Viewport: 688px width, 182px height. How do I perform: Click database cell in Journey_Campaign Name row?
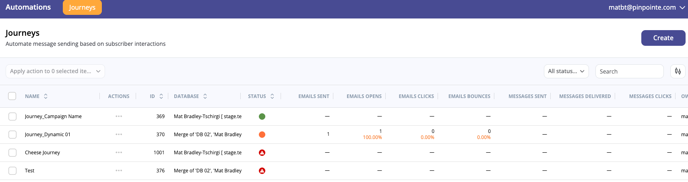208,117
